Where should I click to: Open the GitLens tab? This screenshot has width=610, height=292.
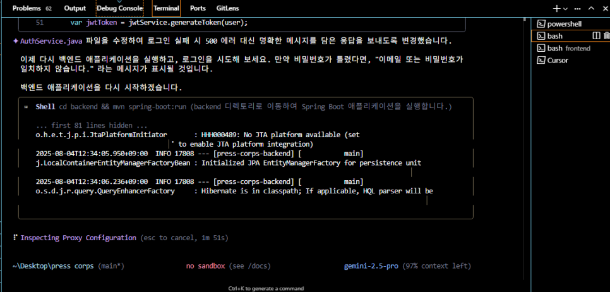click(x=227, y=8)
